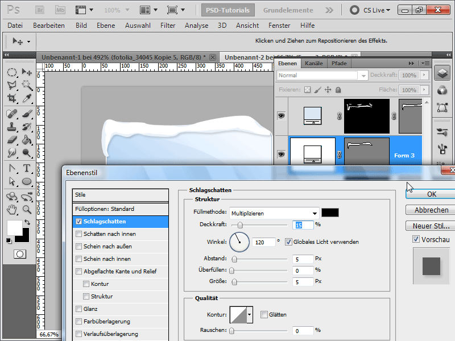Viewport: 455px width, 341px height.
Task: Select the Crop tool
Action: tap(11, 98)
